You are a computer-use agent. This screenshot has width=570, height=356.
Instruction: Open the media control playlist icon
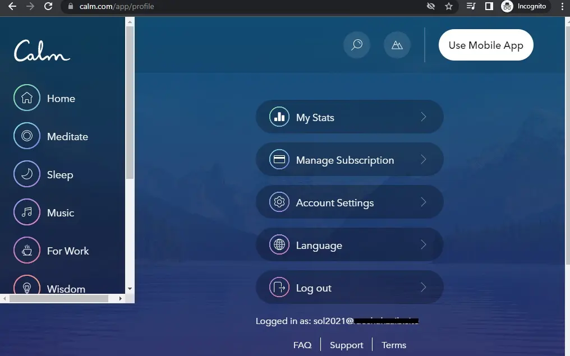[x=471, y=6]
